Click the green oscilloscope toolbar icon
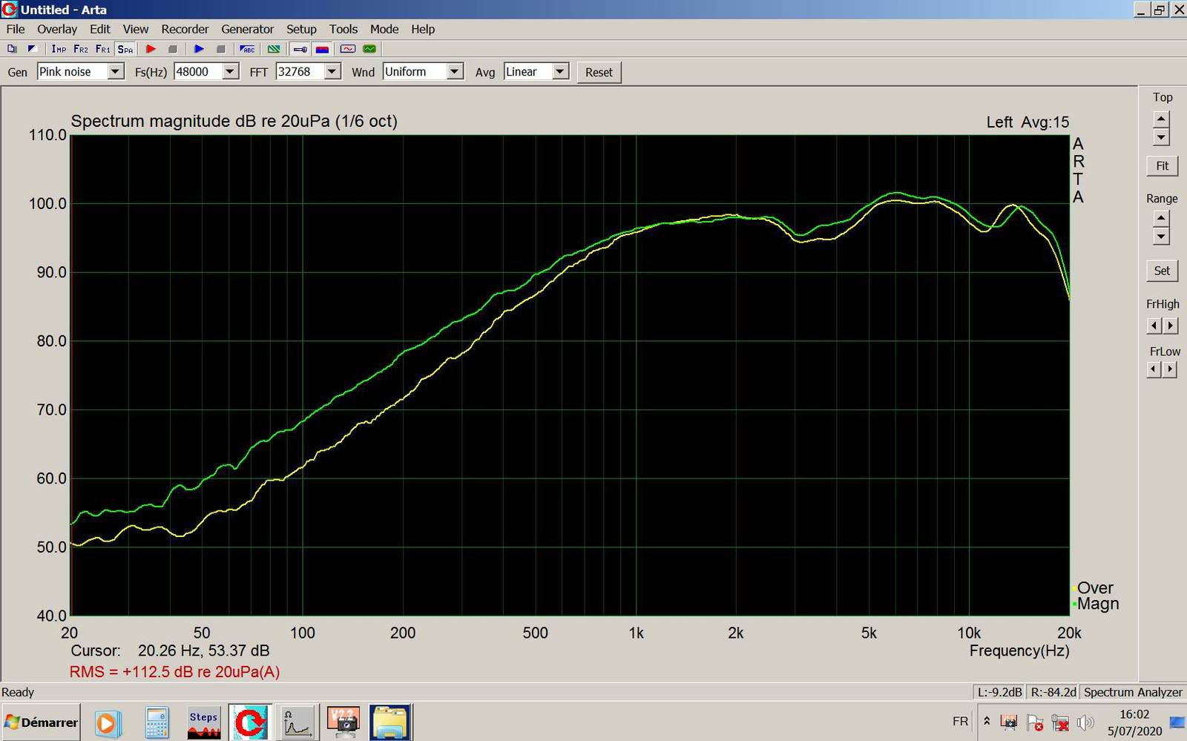Image resolution: width=1187 pixels, height=741 pixels. click(369, 49)
